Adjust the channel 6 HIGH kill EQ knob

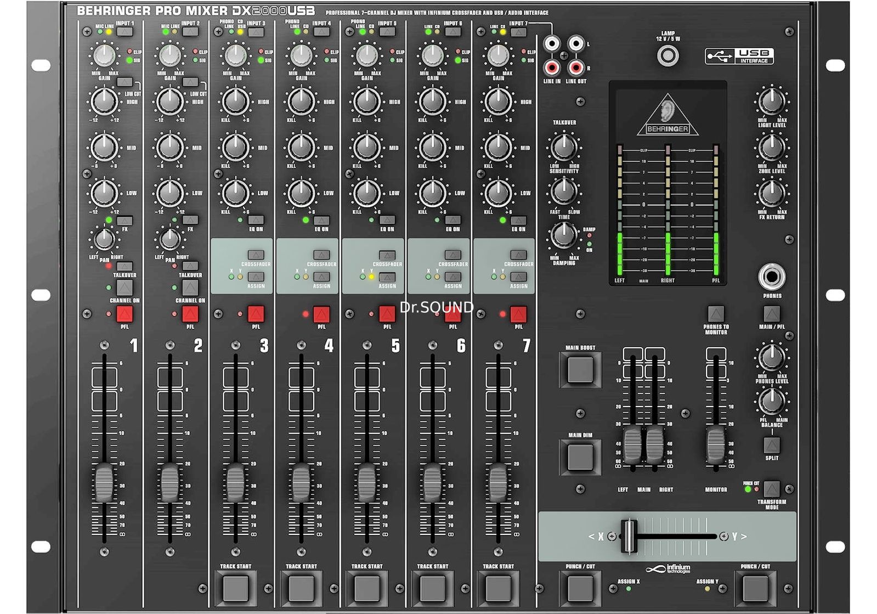pos(432,101)
